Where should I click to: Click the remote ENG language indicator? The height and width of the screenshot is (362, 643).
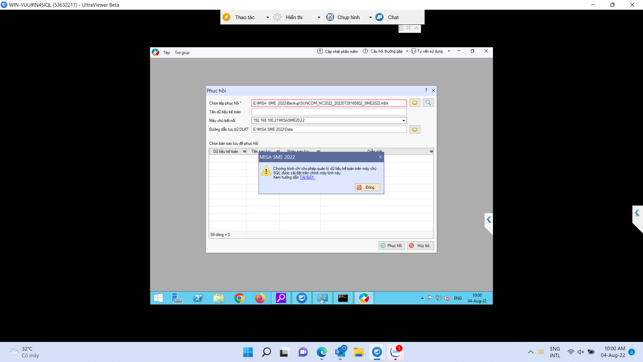[458, 298]
